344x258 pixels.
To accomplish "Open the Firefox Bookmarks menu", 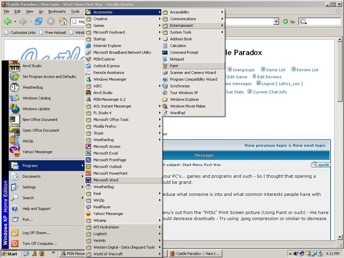I will click(57, 11).
